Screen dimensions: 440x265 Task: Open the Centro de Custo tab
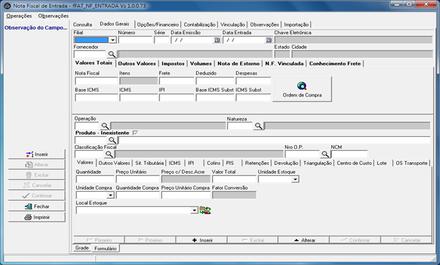point(354,163)
